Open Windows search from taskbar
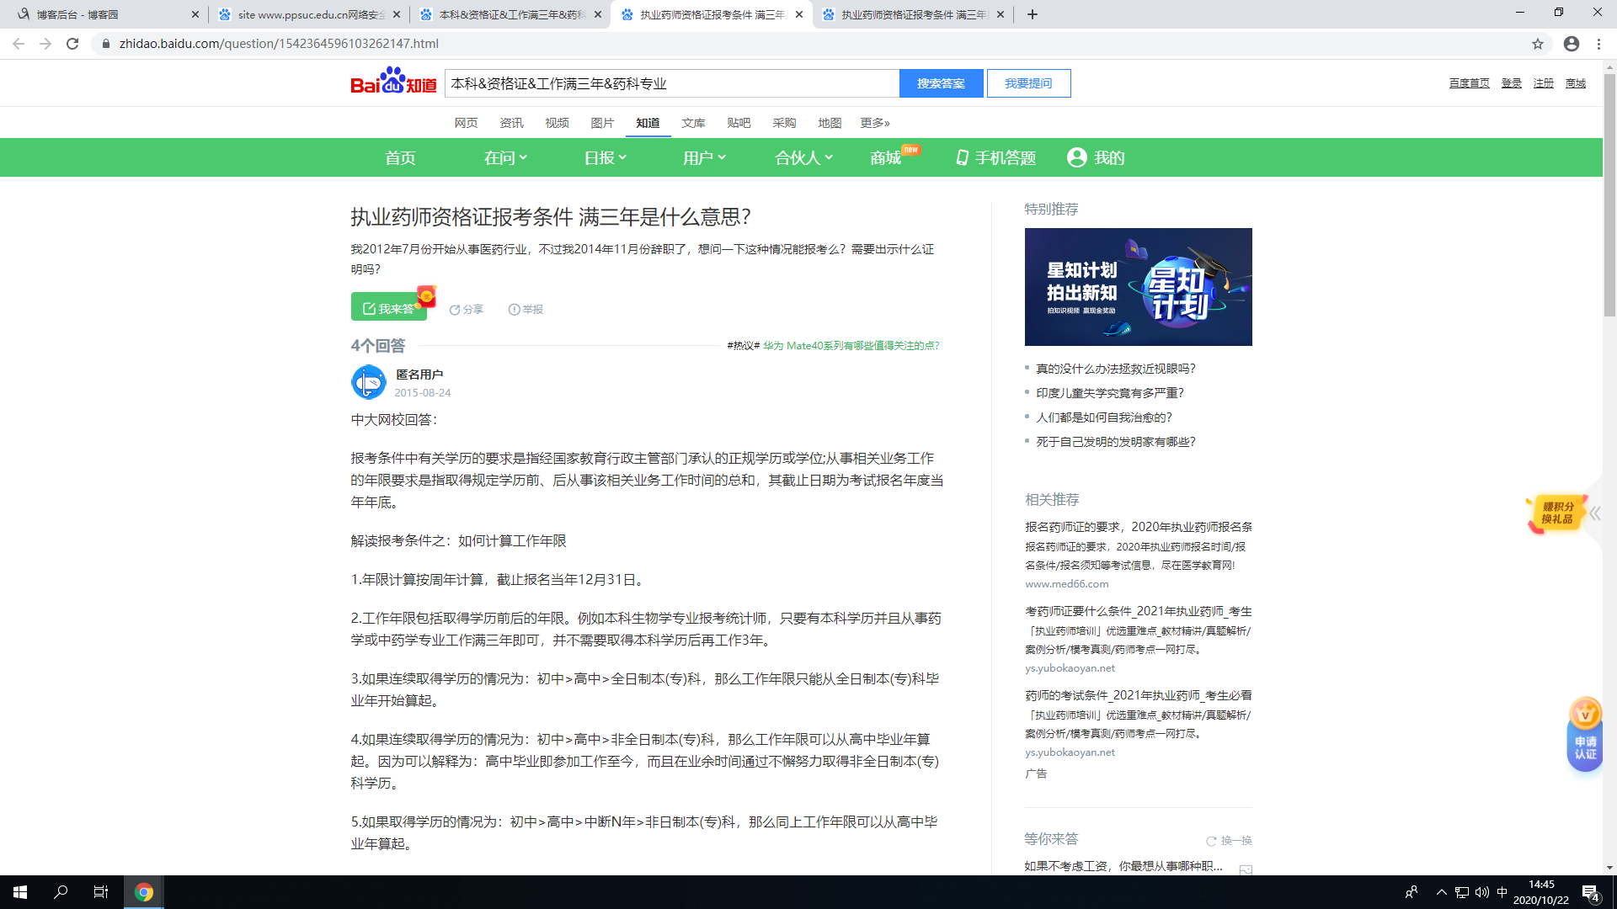This screenshot has width=1617, height=909. [x=61, y=892]
